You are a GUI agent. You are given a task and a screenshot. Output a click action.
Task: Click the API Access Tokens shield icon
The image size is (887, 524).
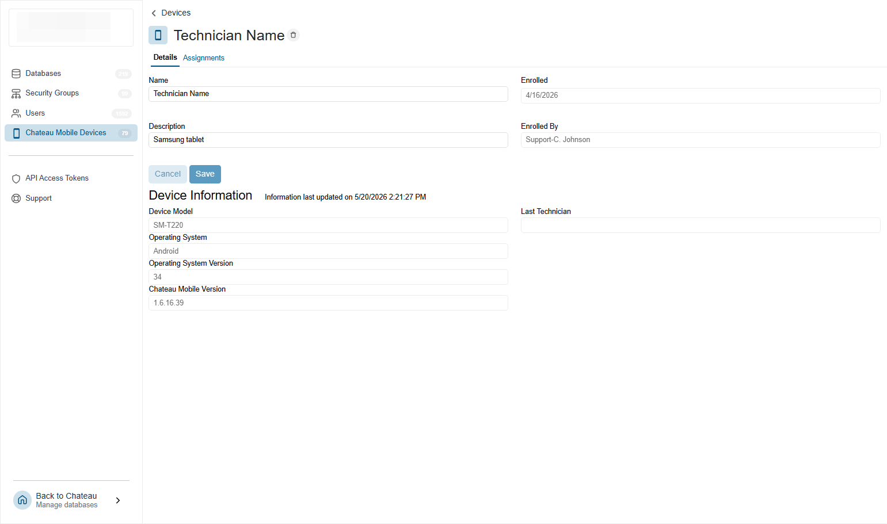click(16, 178)
